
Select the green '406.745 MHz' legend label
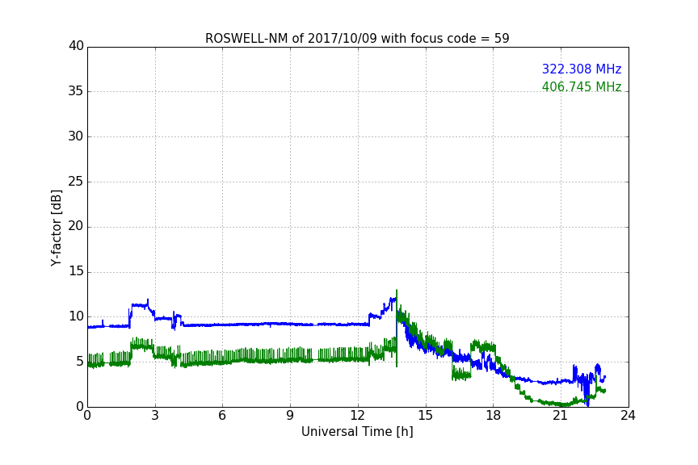point(582,86)
